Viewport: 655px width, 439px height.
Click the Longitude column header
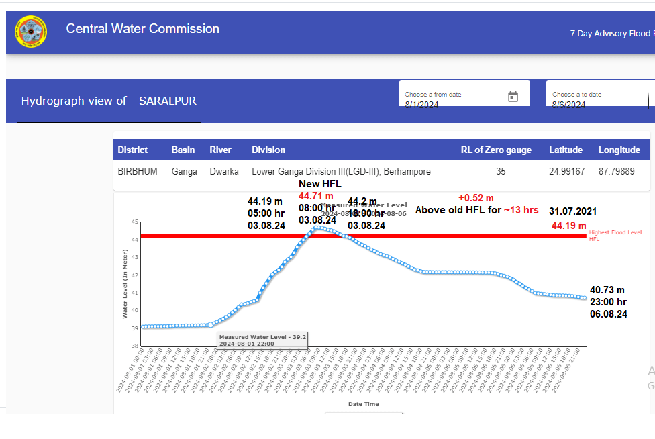click(619, 150)
